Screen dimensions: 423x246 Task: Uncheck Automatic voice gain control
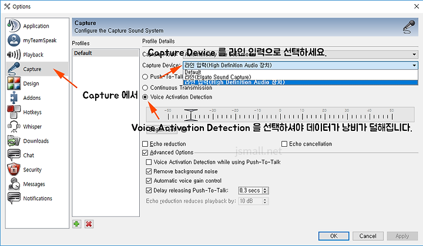pyautogui.click(x=149, y=180)
